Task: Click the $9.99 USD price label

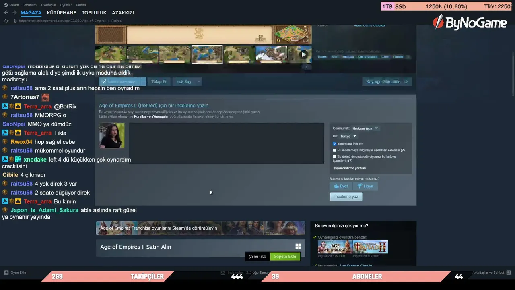Action: 257,257
